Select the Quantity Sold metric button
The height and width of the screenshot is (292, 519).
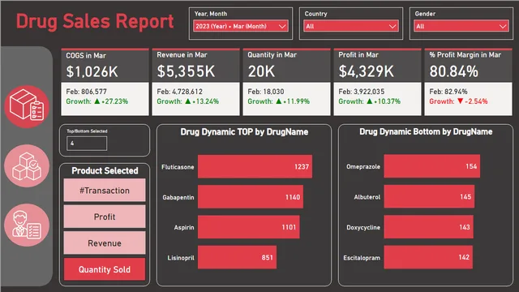click(x=105, y=269)
